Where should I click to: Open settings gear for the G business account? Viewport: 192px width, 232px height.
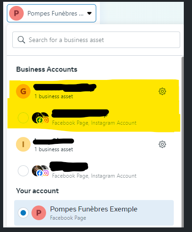click(x=162, y=91)
